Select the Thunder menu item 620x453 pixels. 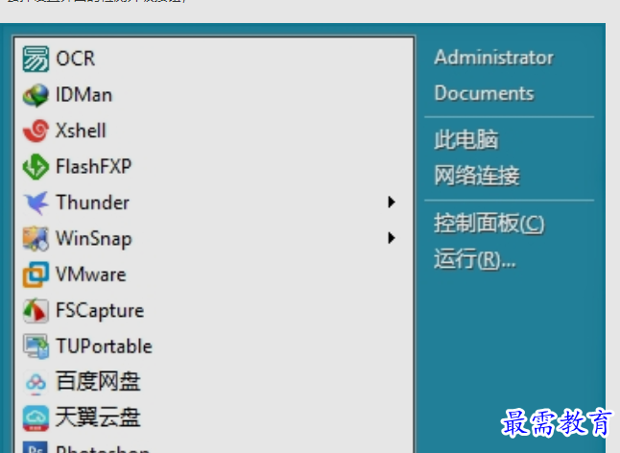tap(214, 203)
